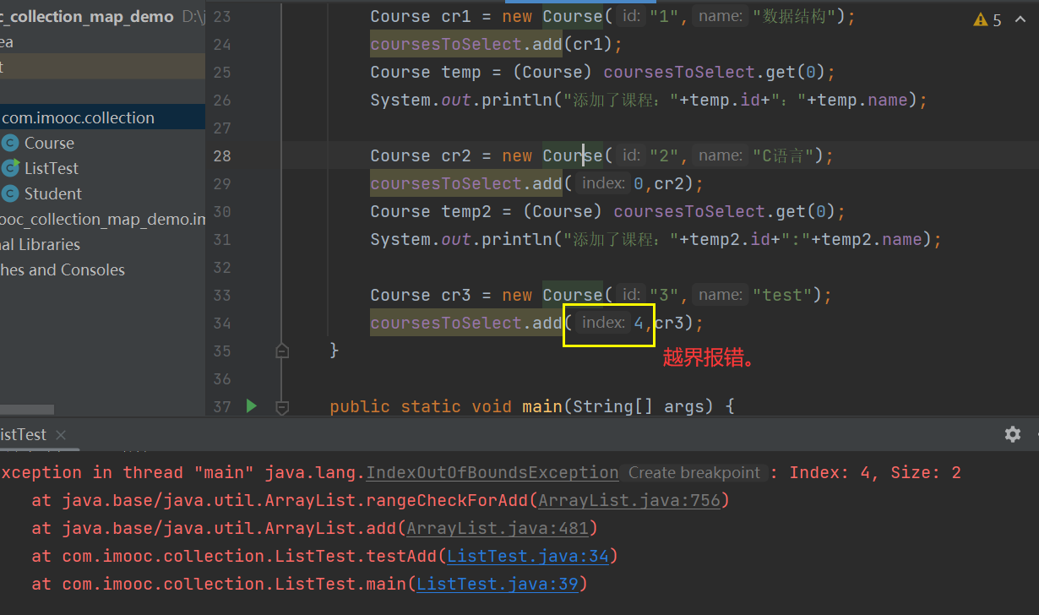
Task: Select the com.imooc.collection package
Action: (x=78, y=117)
